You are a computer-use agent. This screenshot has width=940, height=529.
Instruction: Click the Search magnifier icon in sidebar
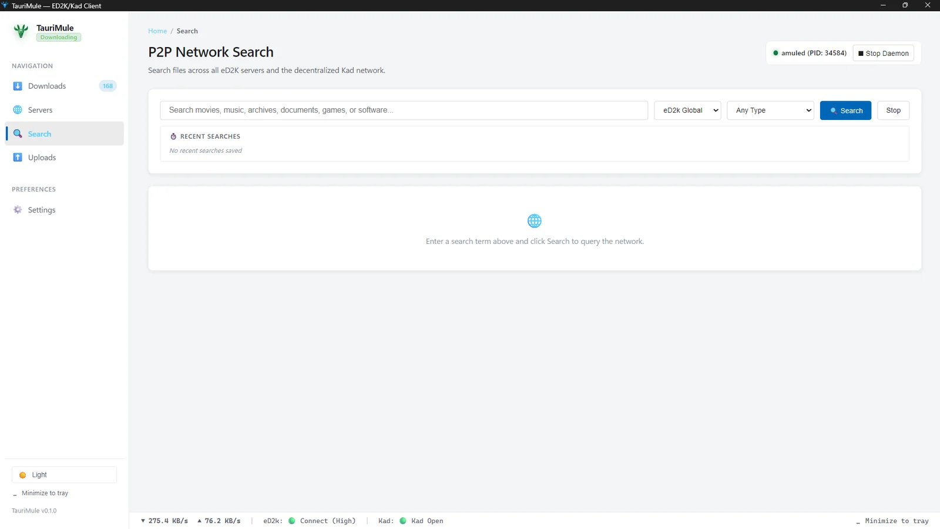[18, 133]
